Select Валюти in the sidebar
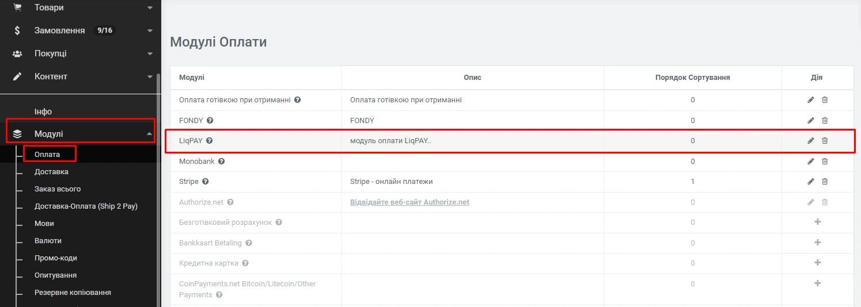This screenshot has width=861, height=307. [x=48, y=240]
